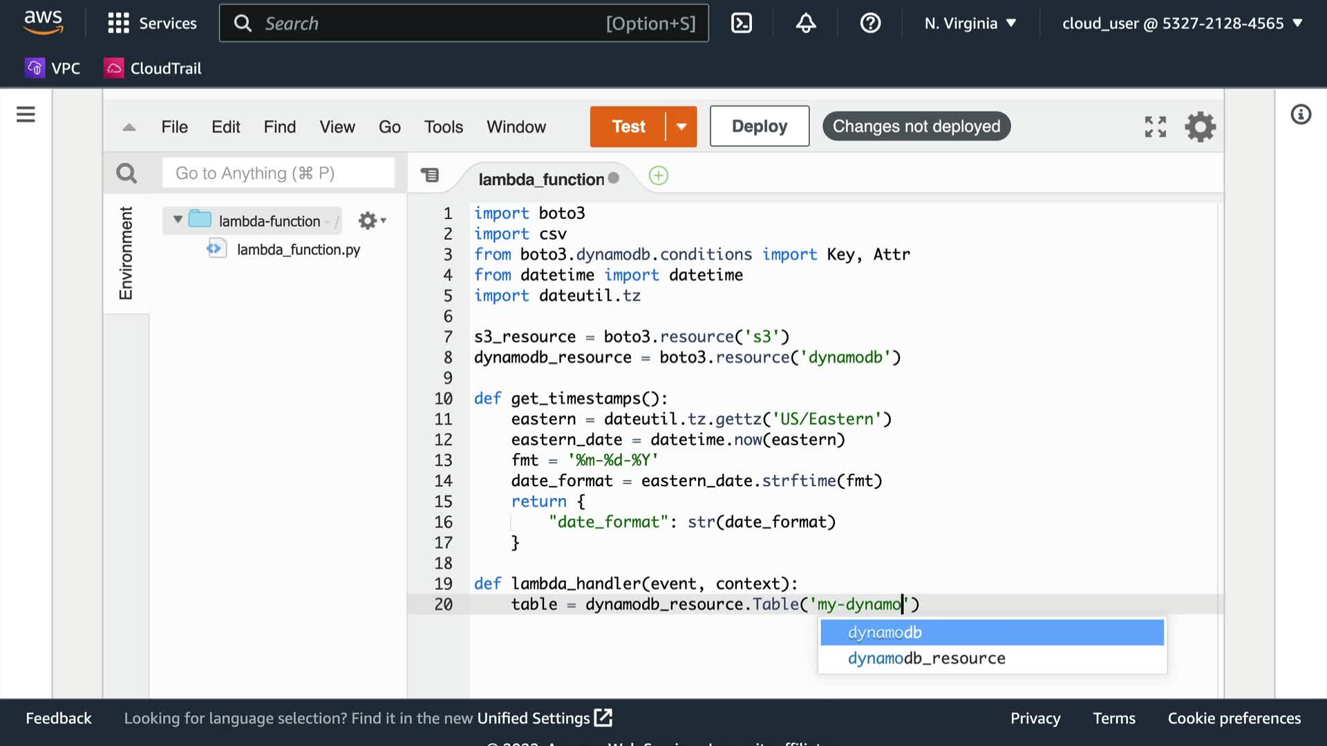Image resolution: width=1327 pixels, height=746 pixels.
Task: Open editor preferences gear icon
Action: [1201, 127]
